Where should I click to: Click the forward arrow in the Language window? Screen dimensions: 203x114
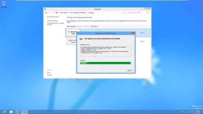coord(49,13)
